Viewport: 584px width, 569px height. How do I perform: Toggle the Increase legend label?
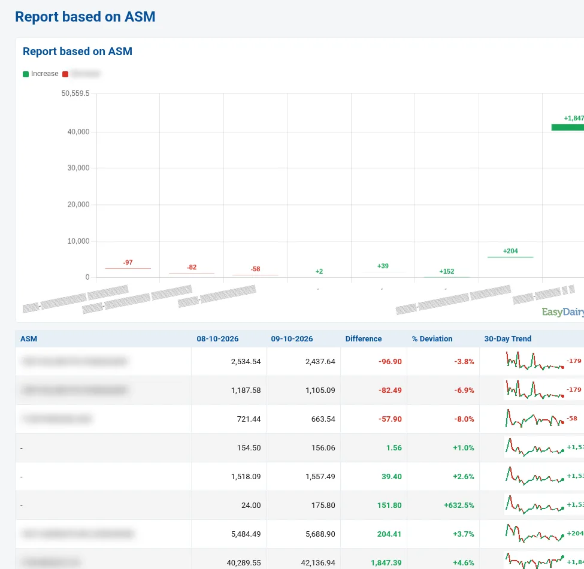coord(45,74)
